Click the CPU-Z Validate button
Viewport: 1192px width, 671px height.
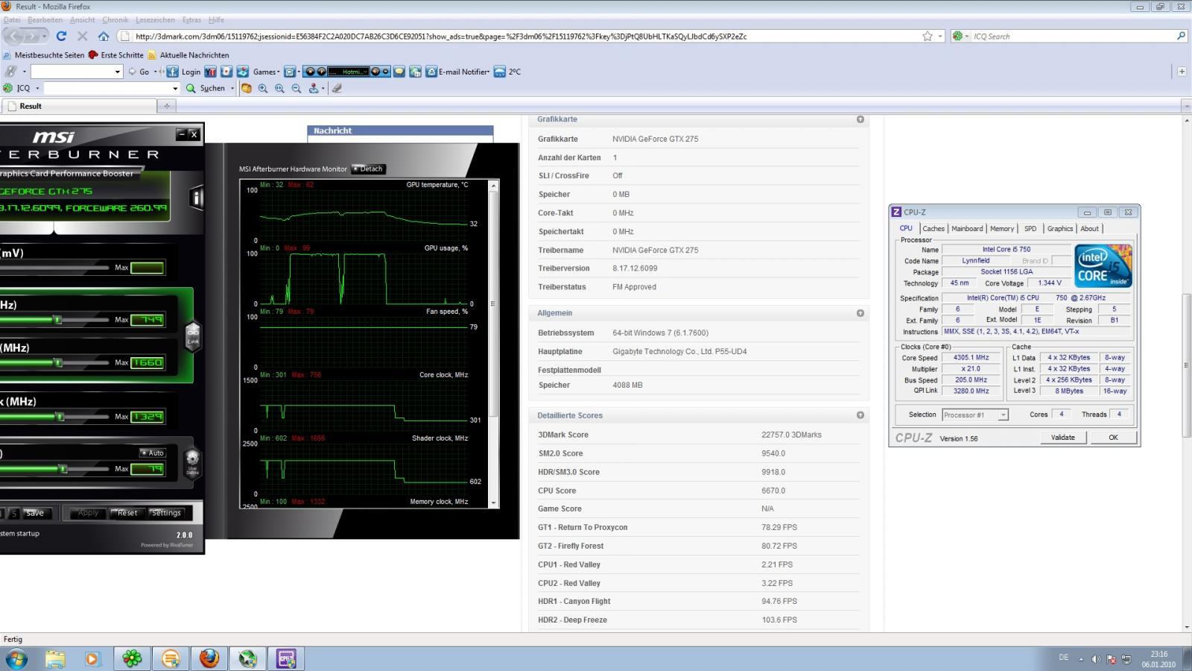(1062, 438)
